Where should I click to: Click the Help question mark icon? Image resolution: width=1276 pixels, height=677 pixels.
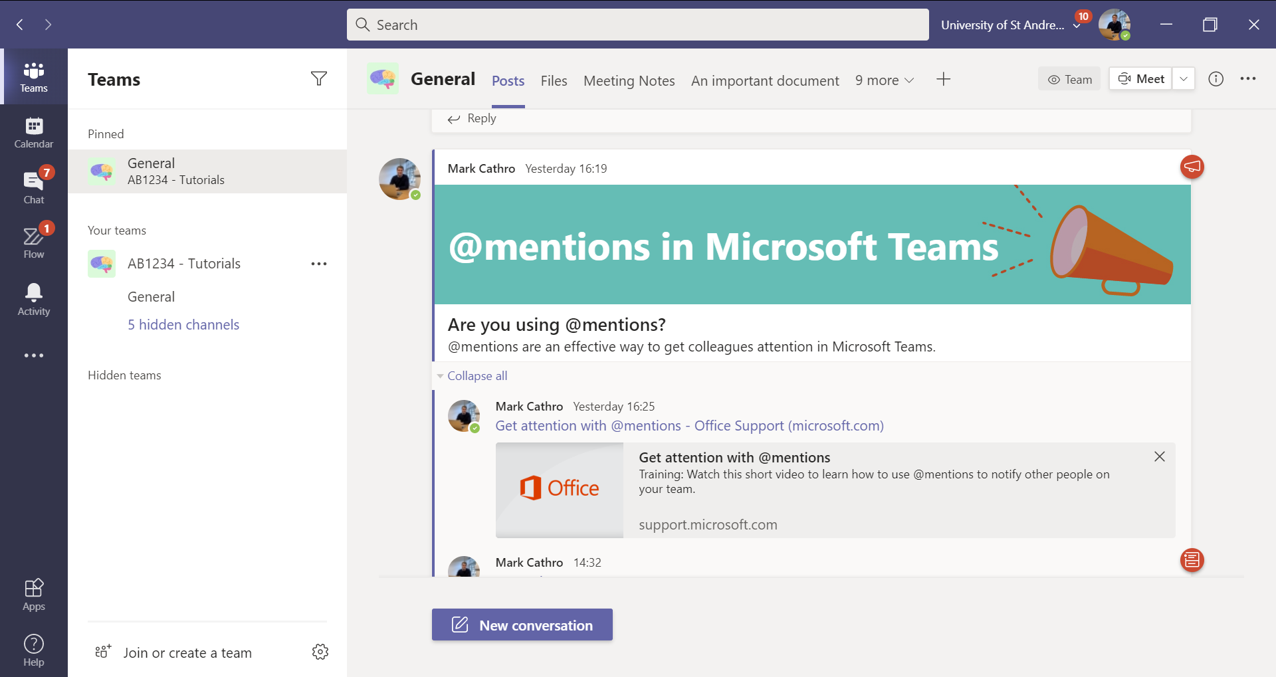point(34,650)
